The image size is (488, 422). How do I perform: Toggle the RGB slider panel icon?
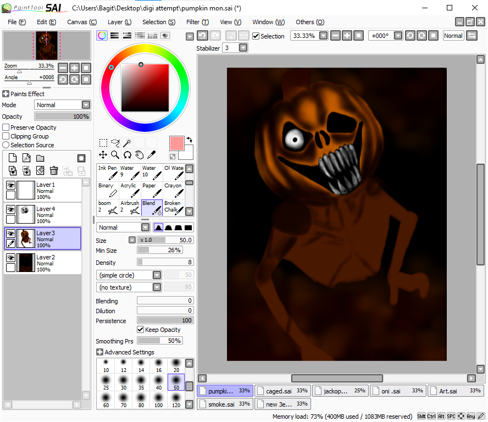click(114, 36)
